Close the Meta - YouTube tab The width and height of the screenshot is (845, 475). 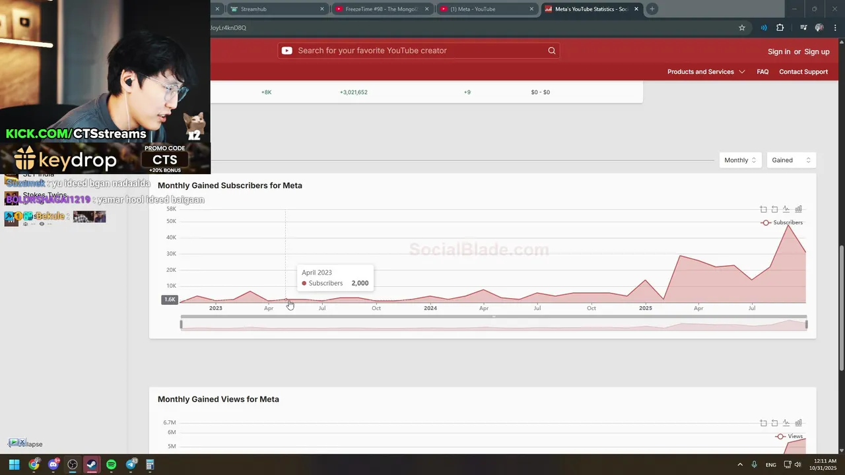(x=531, y=9)
